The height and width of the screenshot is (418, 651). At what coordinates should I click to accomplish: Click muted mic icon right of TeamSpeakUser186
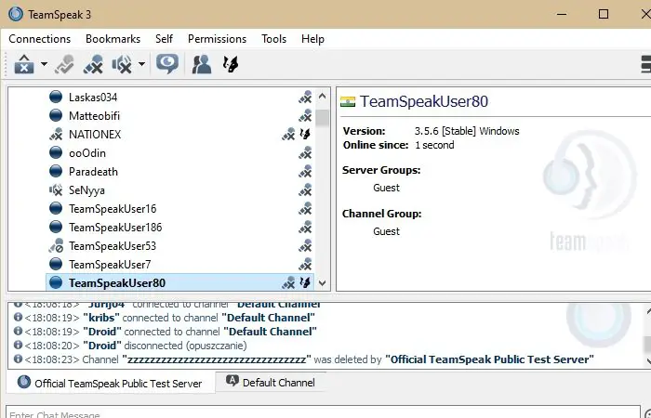tap(305, 228)
